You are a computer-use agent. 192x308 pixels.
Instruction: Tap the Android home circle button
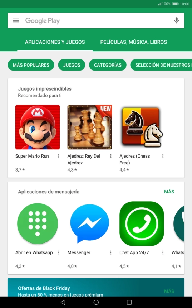tap(96, 302)
